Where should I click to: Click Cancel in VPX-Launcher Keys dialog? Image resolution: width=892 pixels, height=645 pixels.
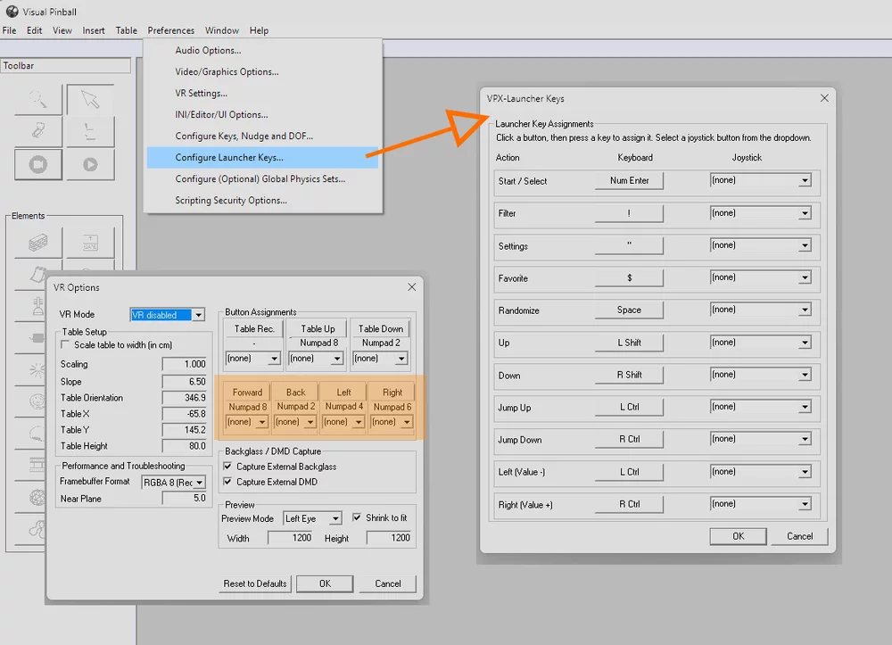point(800,536)
